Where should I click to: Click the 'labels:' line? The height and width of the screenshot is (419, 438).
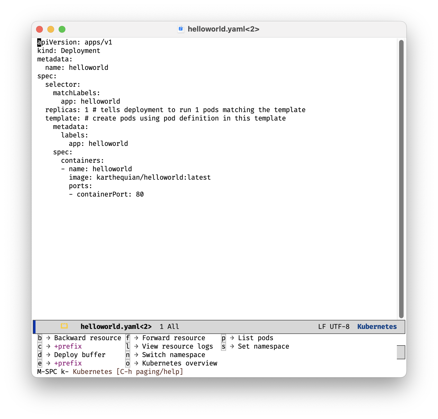tap(75, 135)
